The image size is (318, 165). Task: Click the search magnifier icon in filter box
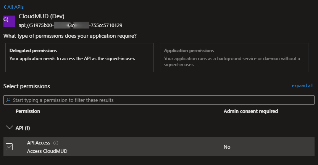pyautogui.click(x=8, y=100)
